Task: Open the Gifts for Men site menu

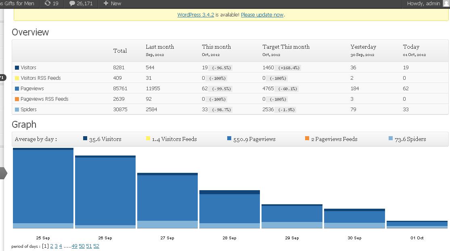Action: click(17, 4)
